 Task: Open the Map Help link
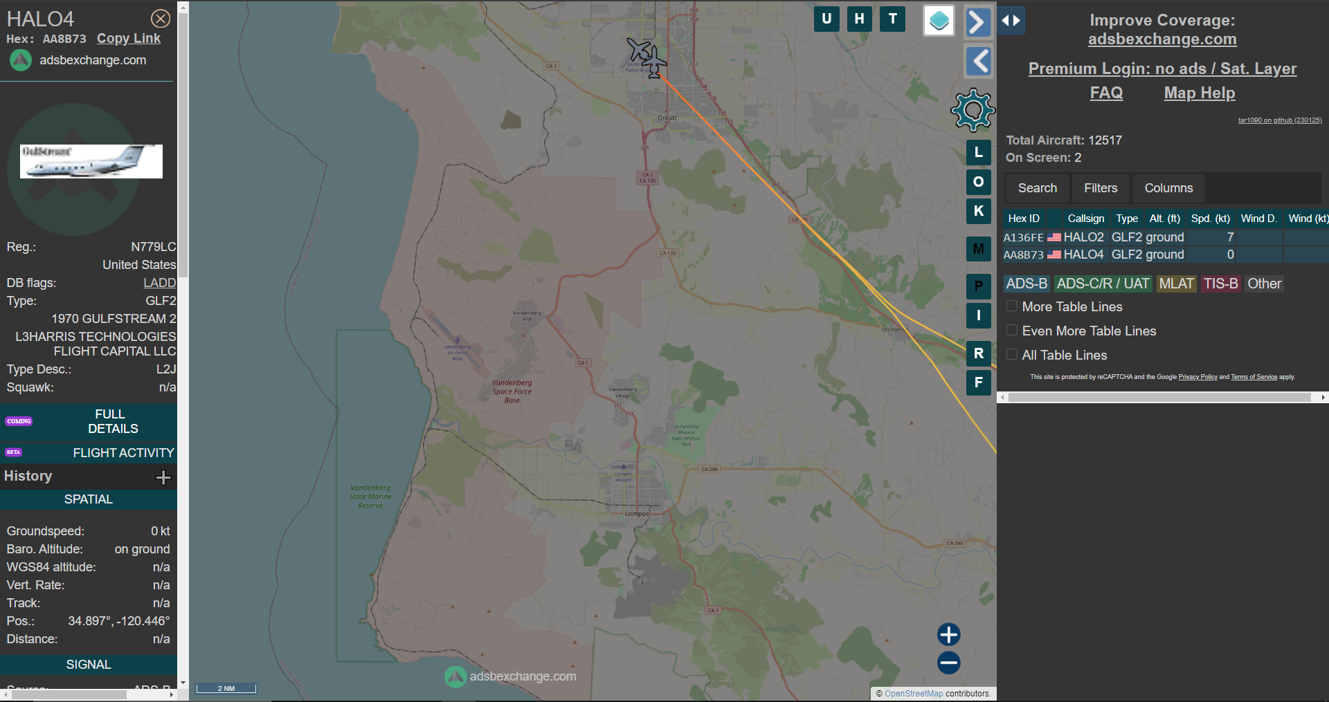(x=1200, y=93)
